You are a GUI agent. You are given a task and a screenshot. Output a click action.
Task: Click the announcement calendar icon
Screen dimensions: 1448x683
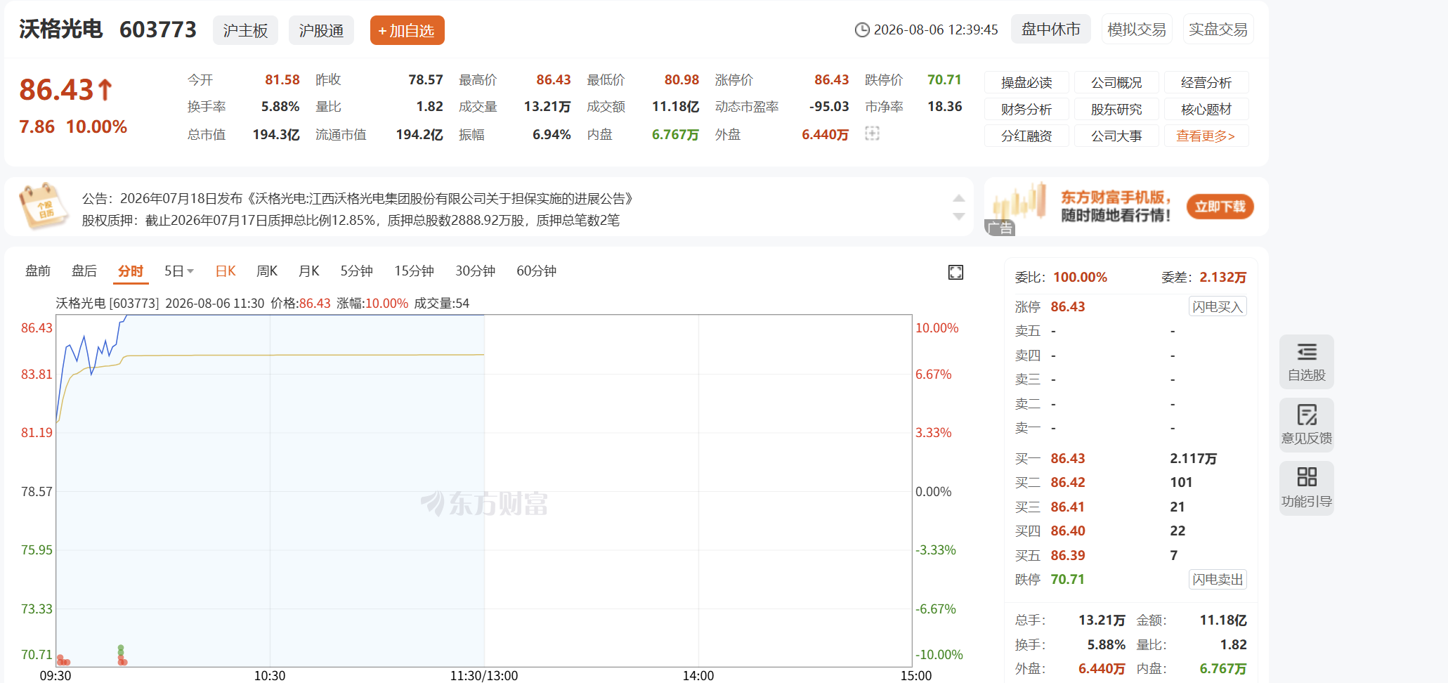point(44,207)
